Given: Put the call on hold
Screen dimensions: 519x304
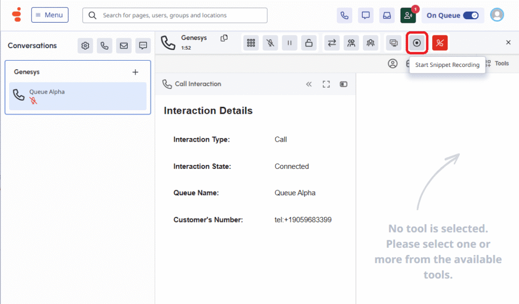Looking at the screenshot, I should (x=289, y=43).
